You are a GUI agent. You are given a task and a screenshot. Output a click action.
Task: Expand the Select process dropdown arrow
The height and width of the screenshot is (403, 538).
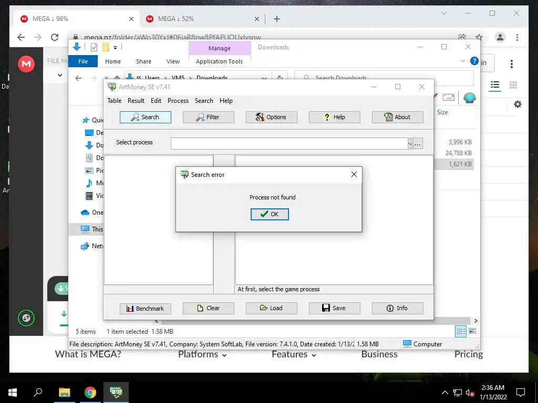tap(410, 144)
